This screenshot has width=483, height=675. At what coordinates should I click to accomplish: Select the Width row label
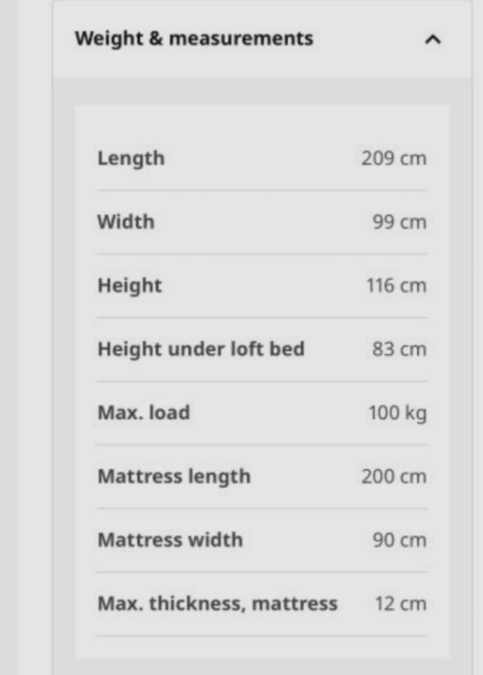(126, 222)
